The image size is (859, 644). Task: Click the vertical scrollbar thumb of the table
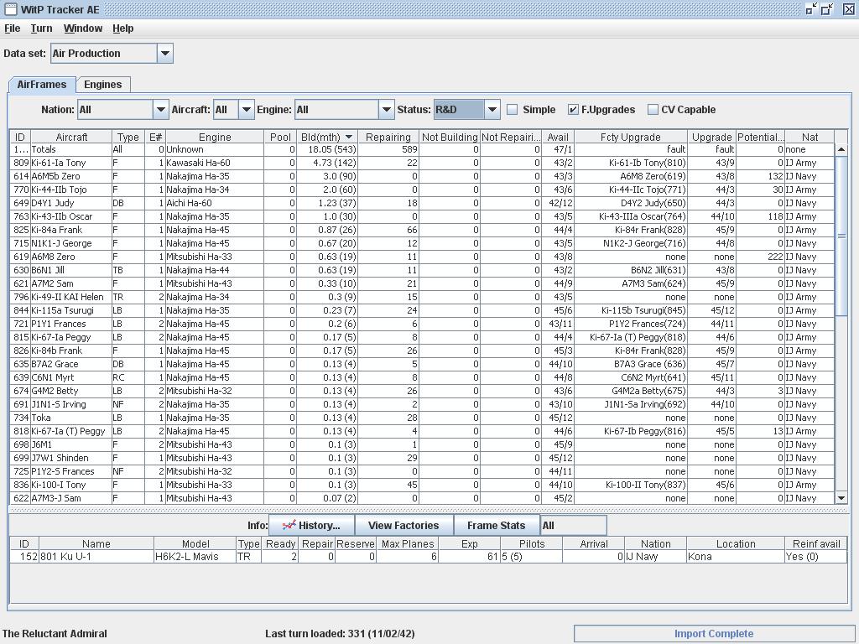click(841, 236)
